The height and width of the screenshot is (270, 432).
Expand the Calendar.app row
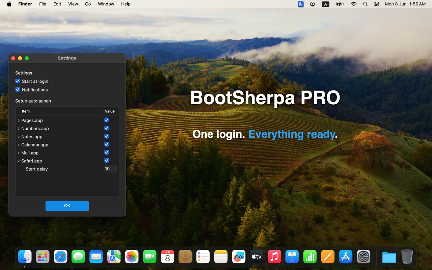point(19,145)
